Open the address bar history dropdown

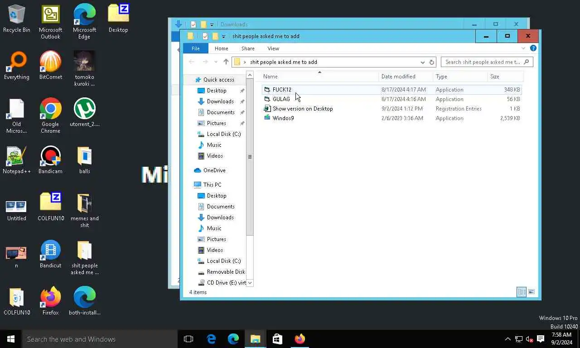click(x=422, y=62)
